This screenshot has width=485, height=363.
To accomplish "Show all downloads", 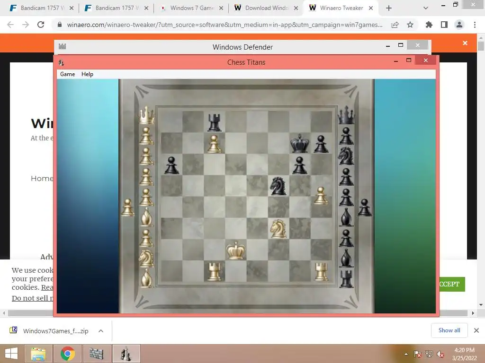I will [449, 330].
